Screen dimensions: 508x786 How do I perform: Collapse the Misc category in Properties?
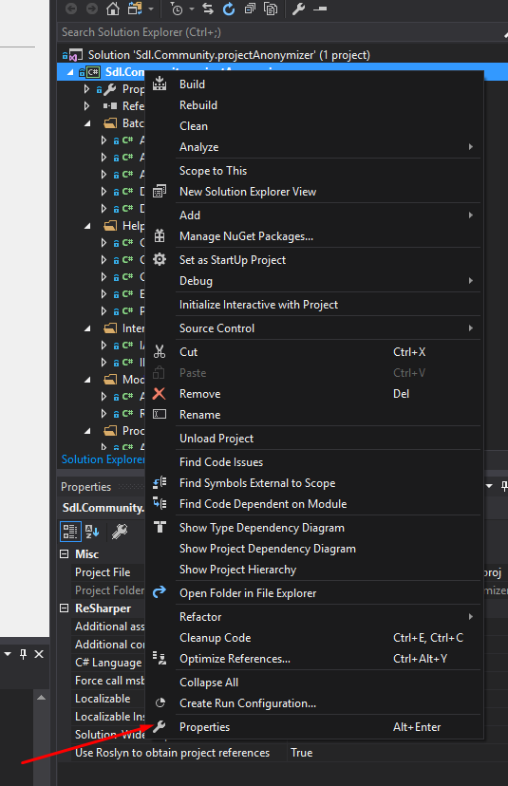[x=65, y=554]
